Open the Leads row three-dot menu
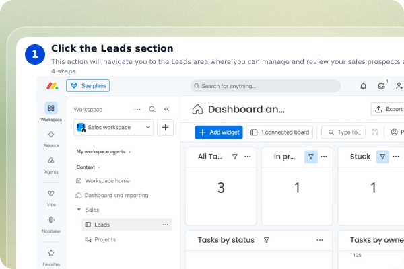 click(x=166, y=225)
